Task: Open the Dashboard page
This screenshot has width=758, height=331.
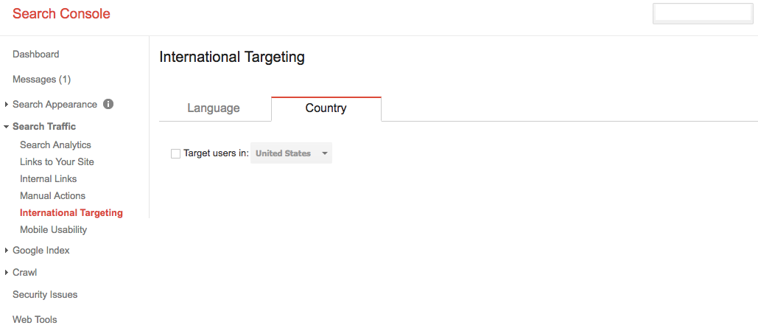Action: point(36,55)
